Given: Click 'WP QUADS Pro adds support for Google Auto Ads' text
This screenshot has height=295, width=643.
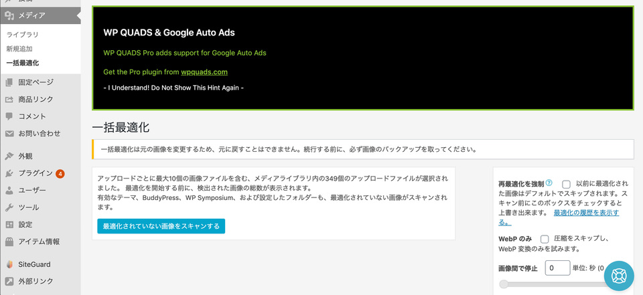Looking at the screenshot, I should (x=185, y=53).
